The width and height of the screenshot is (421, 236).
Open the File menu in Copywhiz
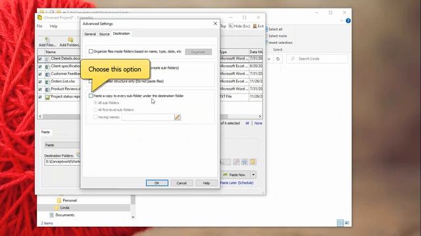(39, 26)
